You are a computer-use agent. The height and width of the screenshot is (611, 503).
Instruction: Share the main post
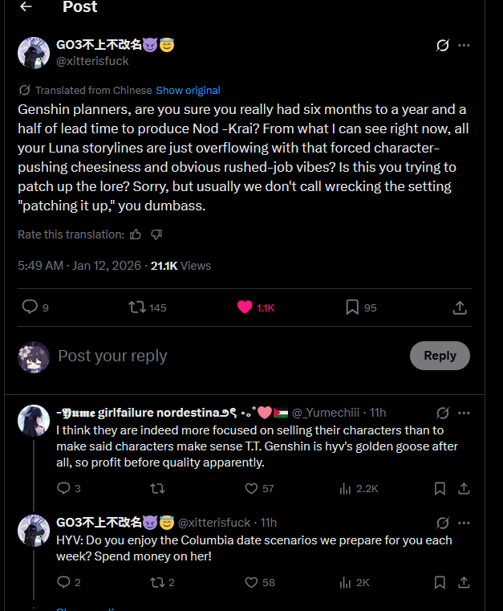[460, 307]
